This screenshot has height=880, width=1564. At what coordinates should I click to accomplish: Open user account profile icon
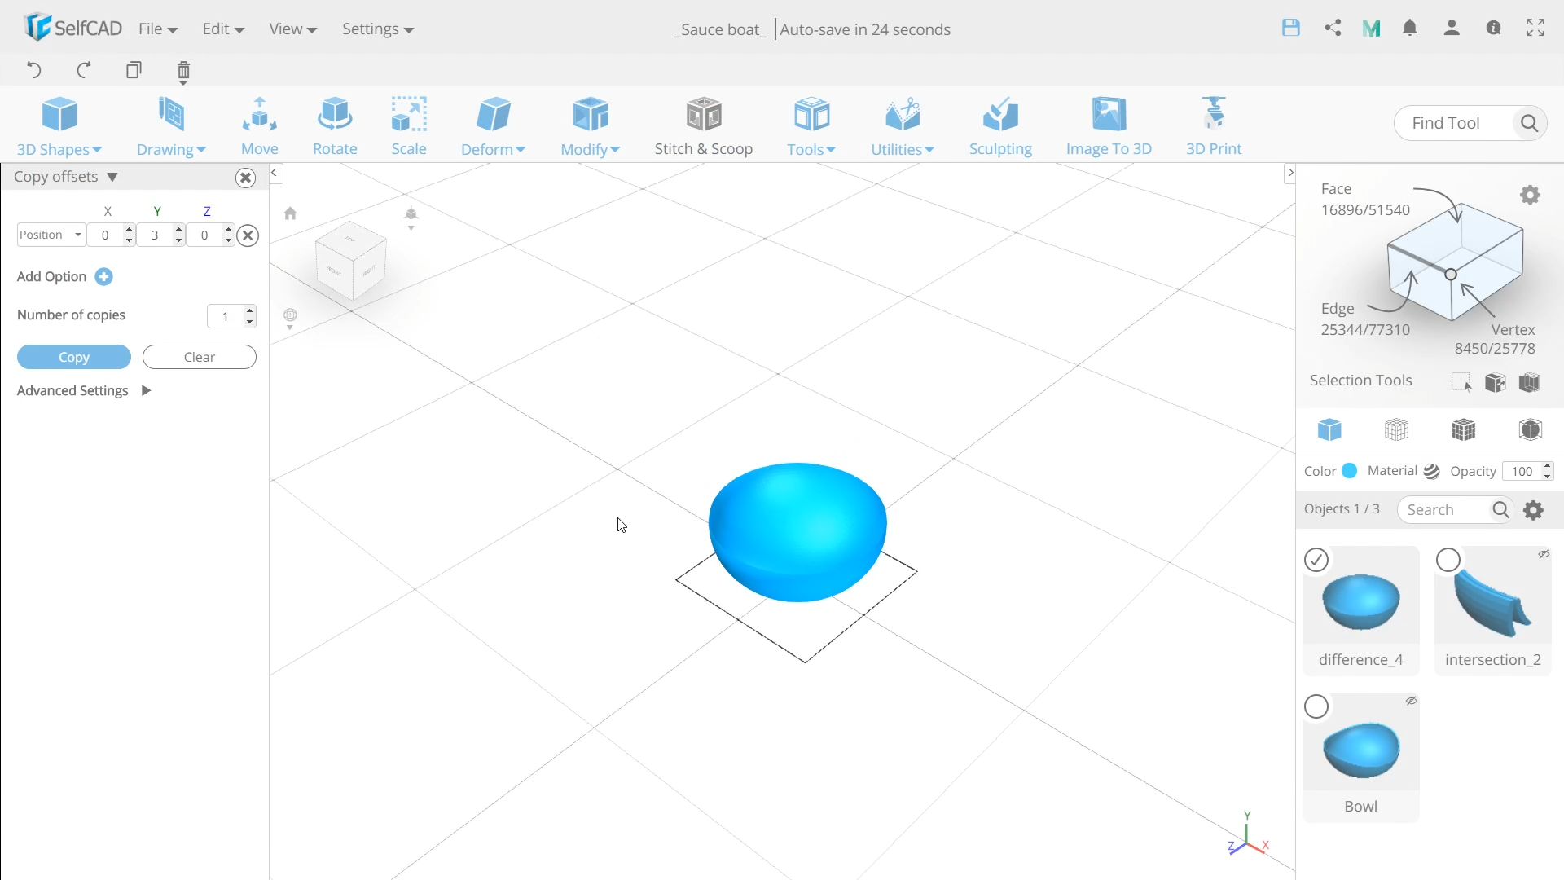(x=1452, y=28)
